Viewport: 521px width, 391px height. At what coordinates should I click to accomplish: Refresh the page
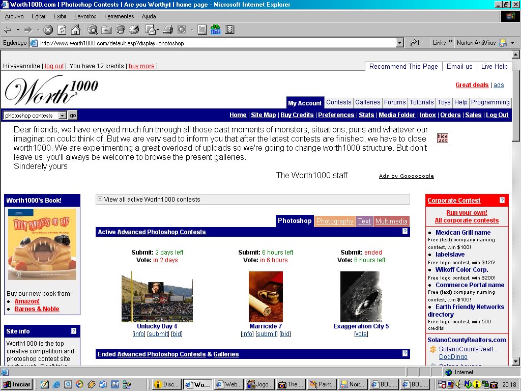tap(62, 30)
